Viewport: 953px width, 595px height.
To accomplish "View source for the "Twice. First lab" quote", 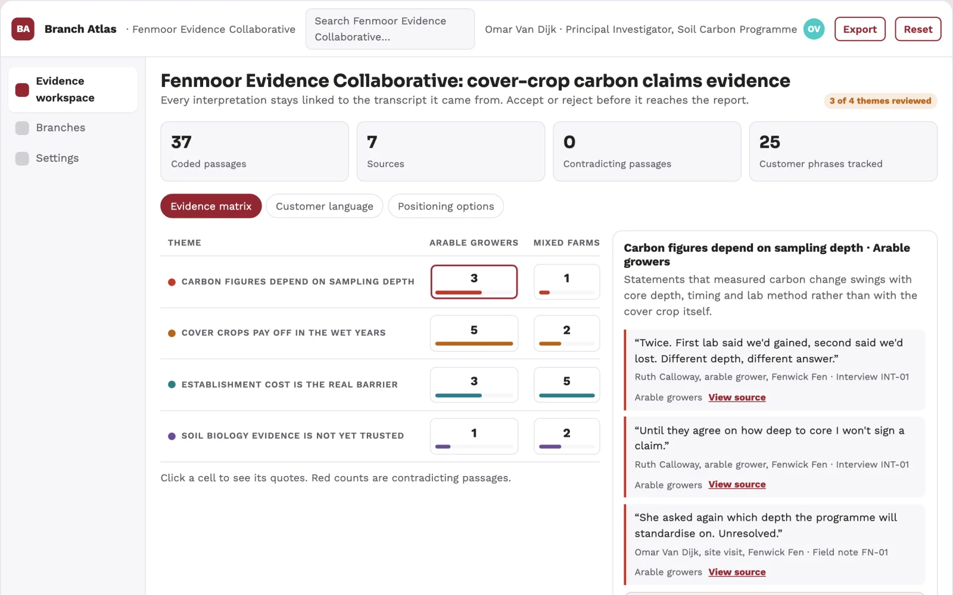I will [x=737, y=397].
